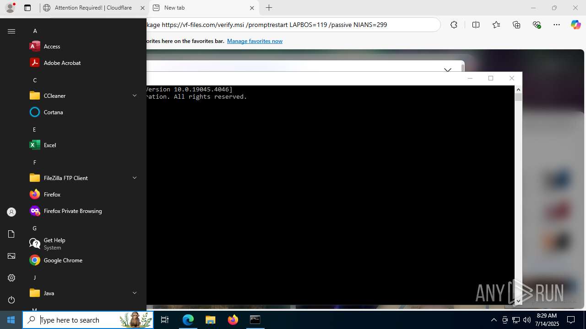Jump to letter F section header
Screen dimensions: 586x329
tap(34, 163)
